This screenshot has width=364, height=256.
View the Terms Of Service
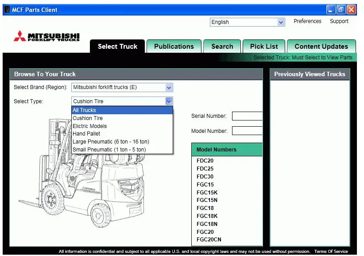click(331, 251)
